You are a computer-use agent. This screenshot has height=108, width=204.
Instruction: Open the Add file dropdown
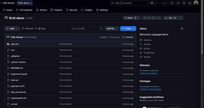pos(112,29)
